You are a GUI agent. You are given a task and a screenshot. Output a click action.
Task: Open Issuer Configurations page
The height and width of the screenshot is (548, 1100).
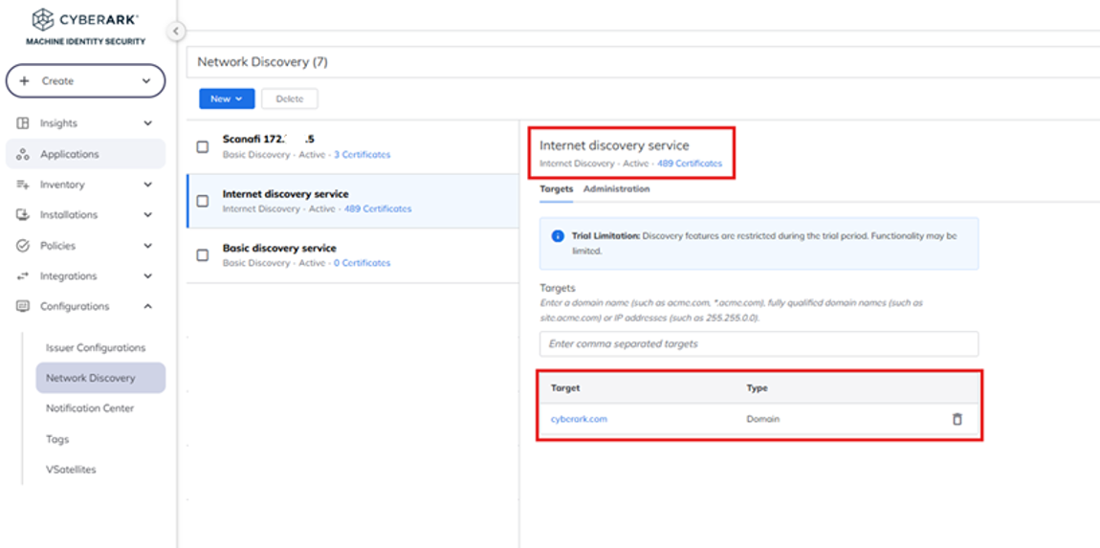[96, 347]
